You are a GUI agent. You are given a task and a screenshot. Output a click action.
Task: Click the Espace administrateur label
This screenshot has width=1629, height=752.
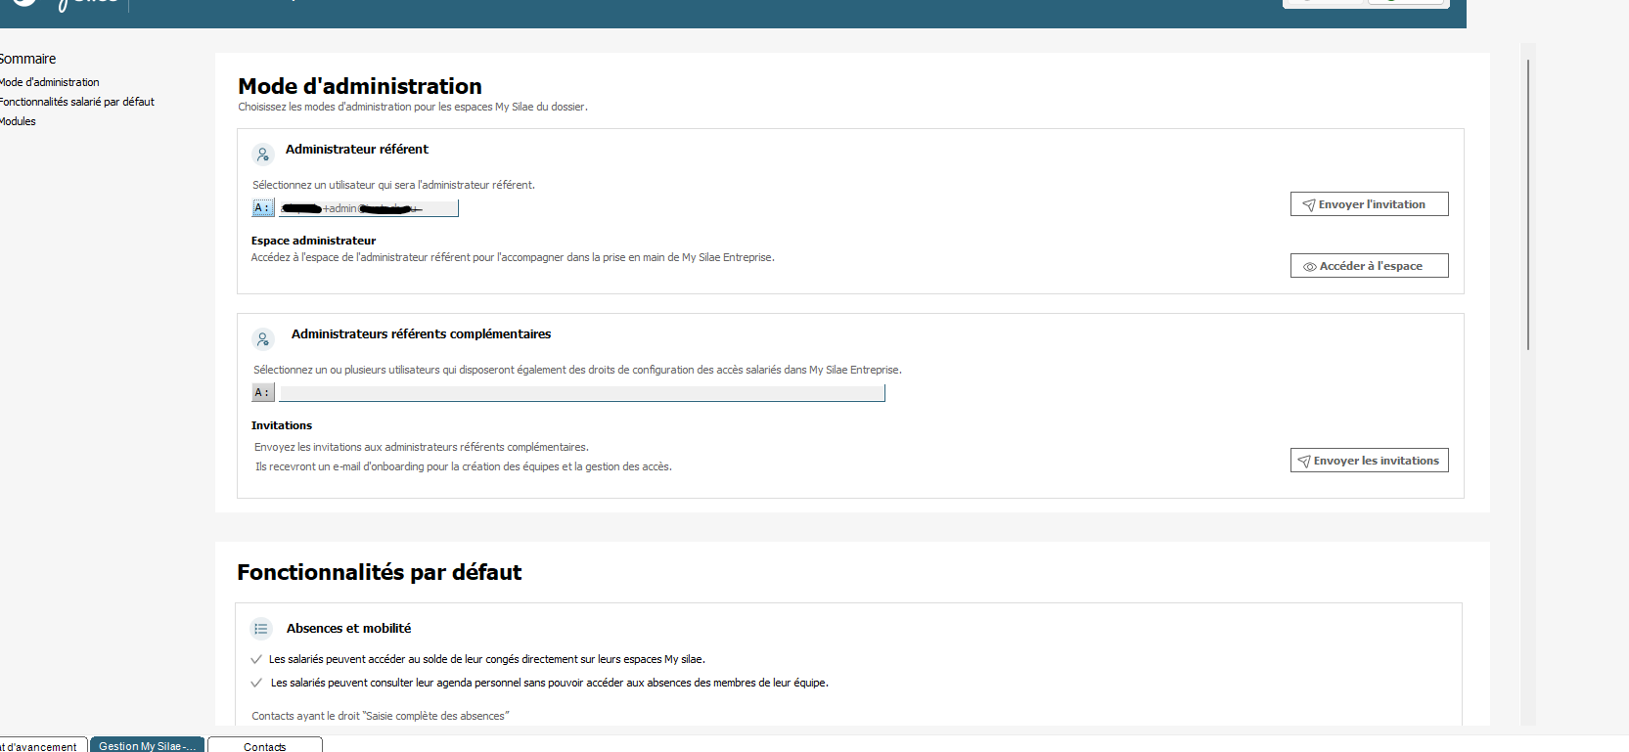point(313,241)
